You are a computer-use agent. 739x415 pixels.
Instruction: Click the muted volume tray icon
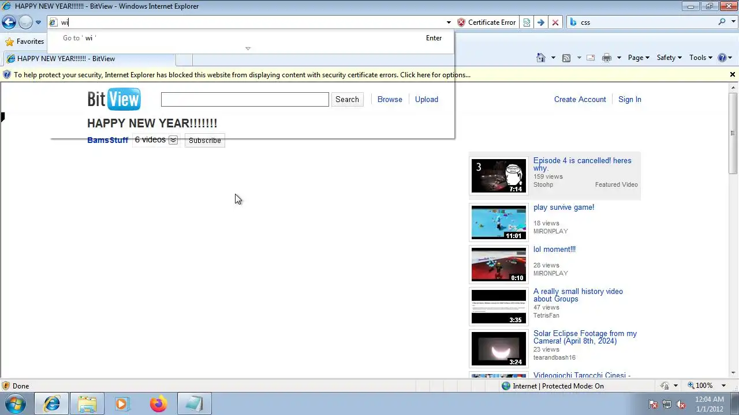(681, 405)
